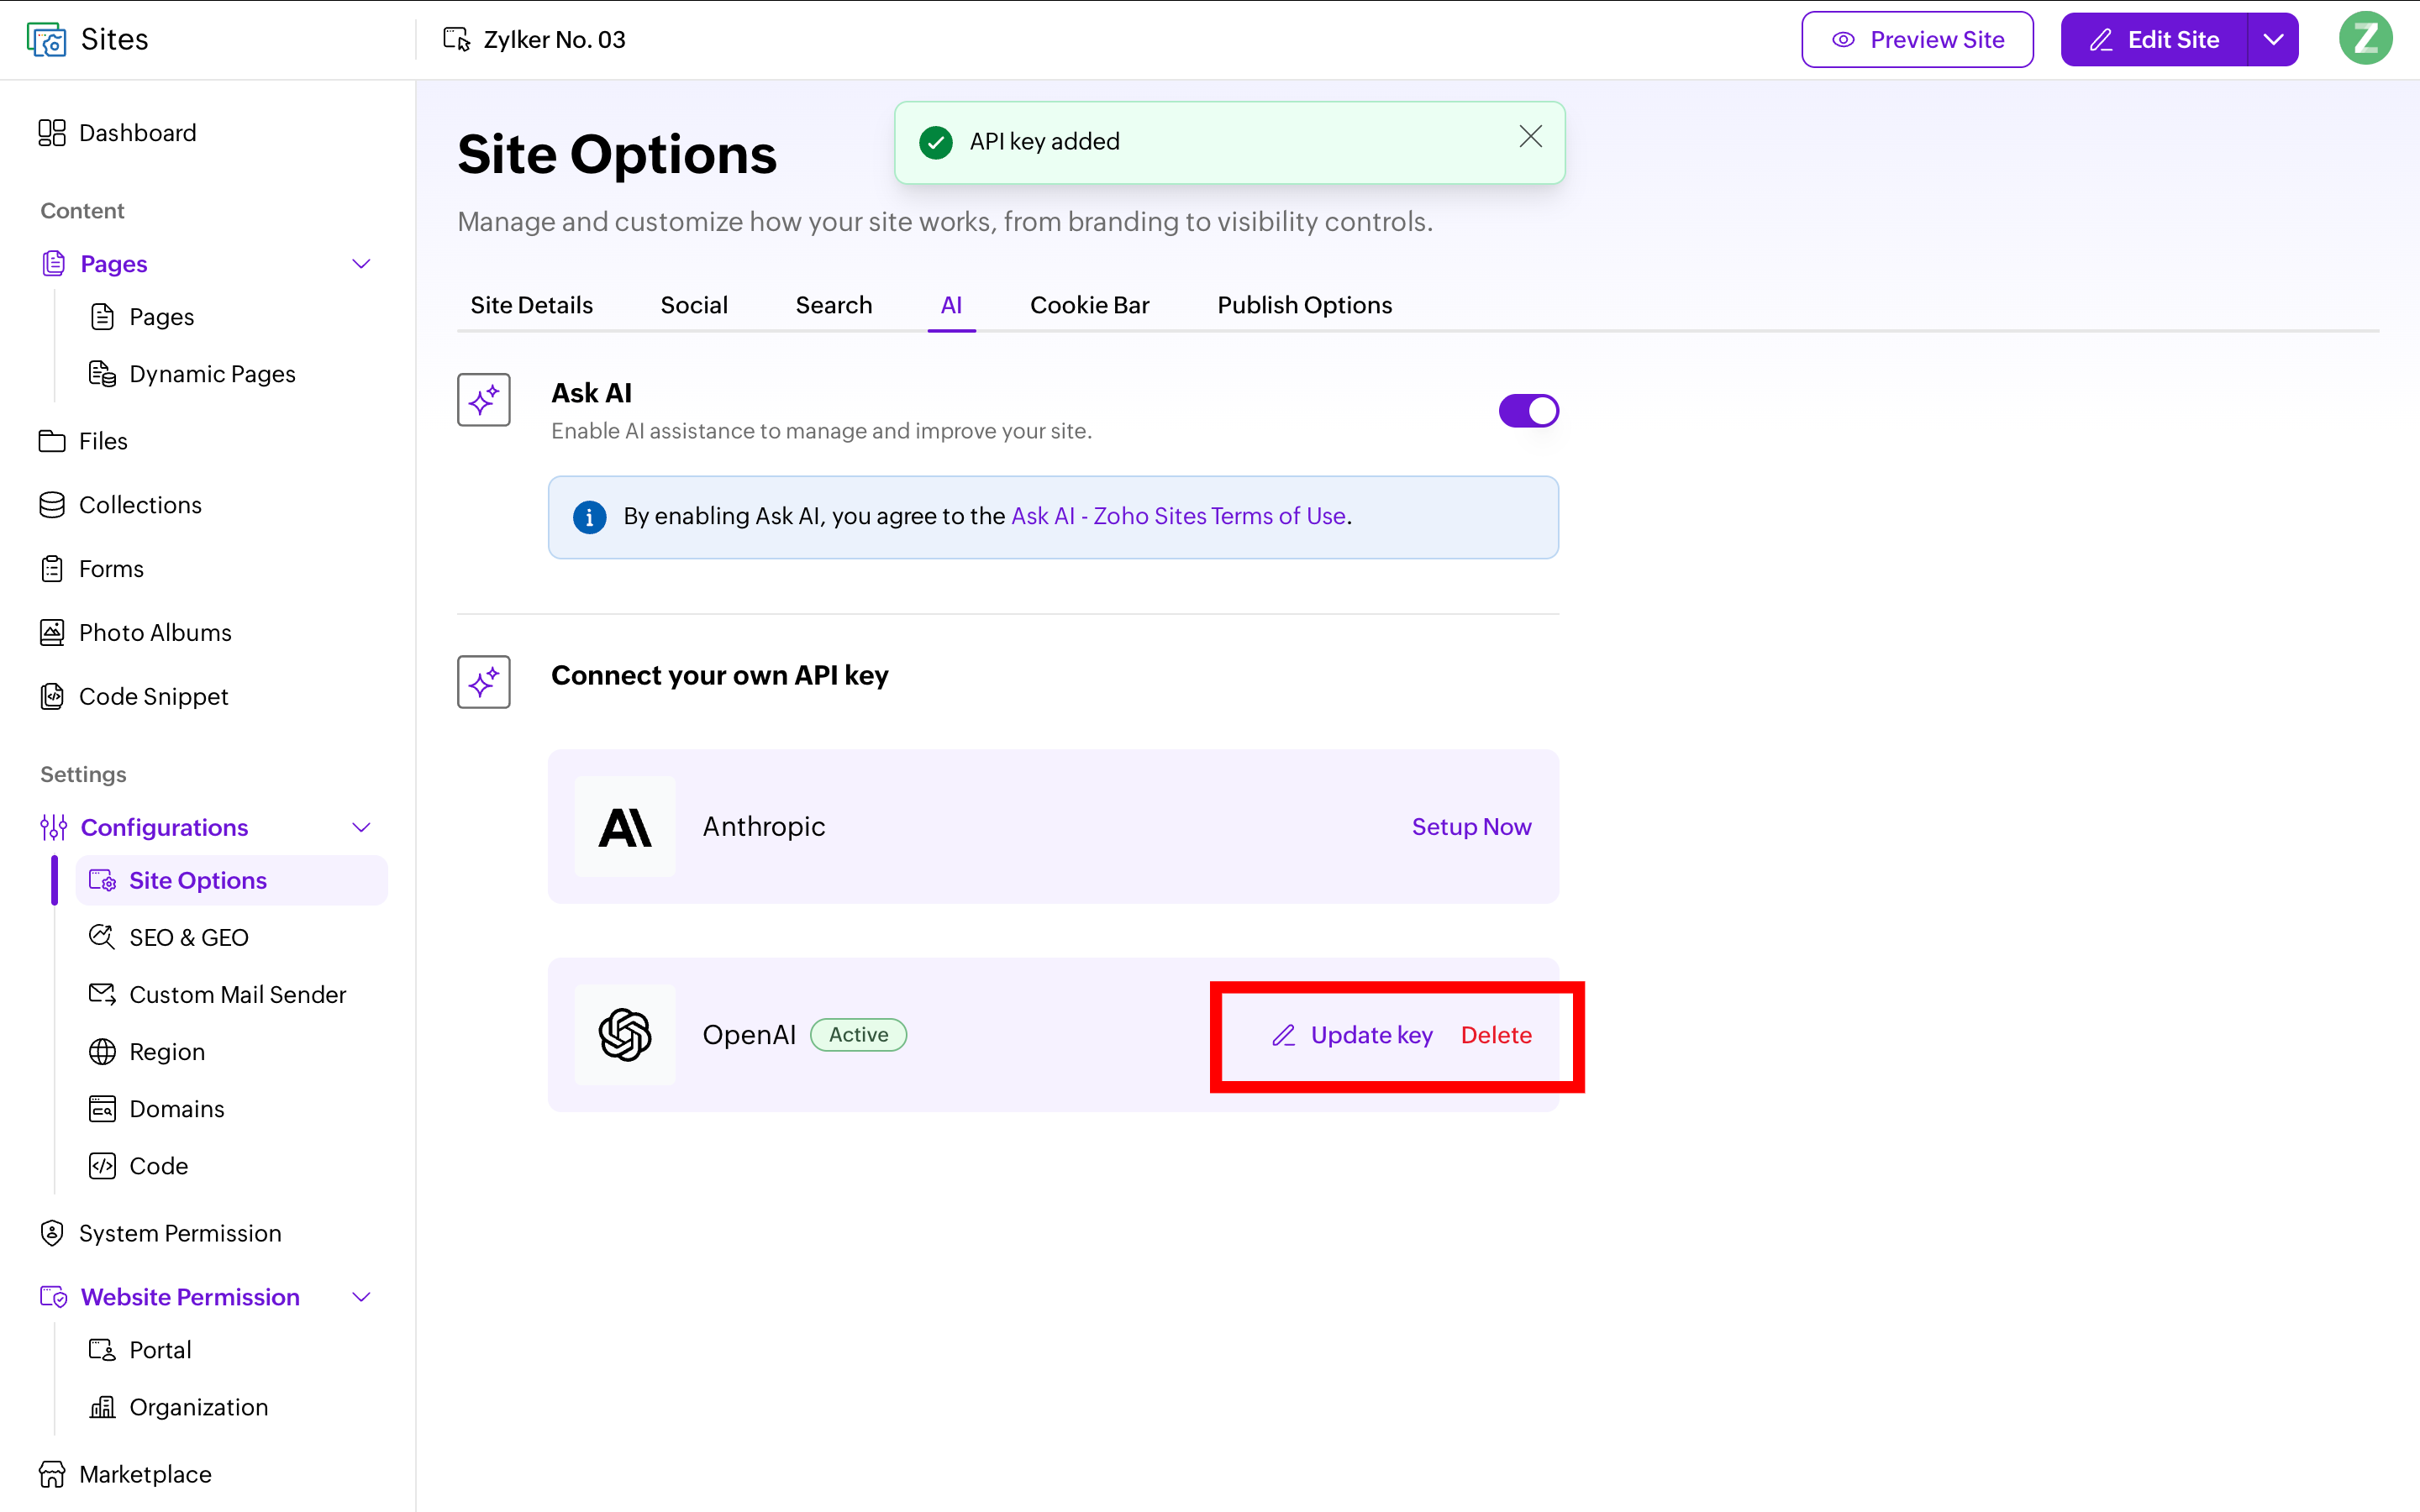
Task: Click the Edit Site button
Action: coord(2154,40)
